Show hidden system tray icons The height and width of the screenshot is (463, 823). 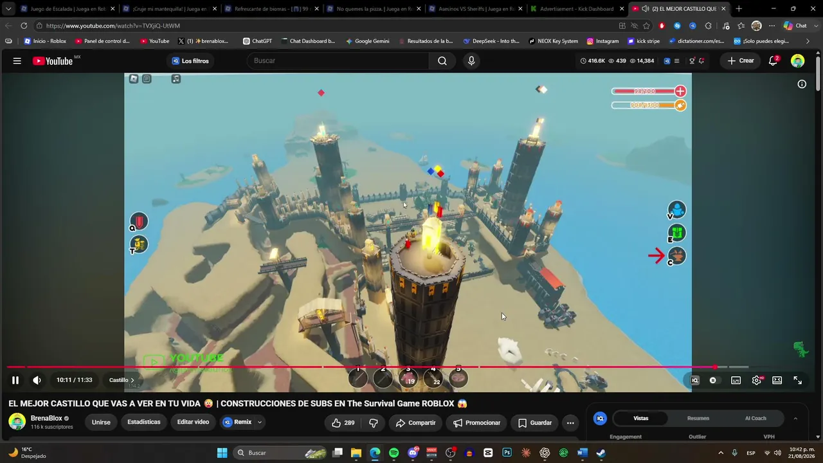pyautogui.click(x=721, y=453)
